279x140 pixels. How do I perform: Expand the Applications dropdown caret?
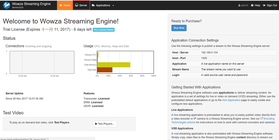(113, 5)
